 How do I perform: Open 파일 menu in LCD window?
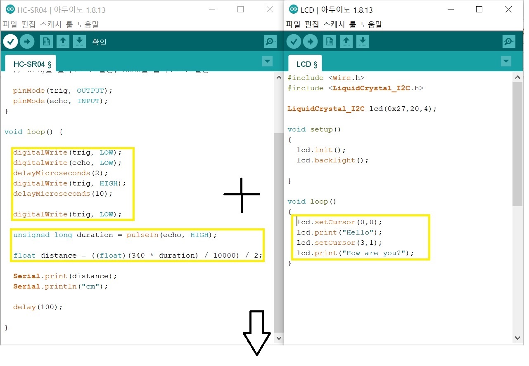pyautogui.click(x=293, y=25)
